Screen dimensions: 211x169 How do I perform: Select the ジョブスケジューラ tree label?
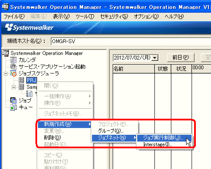[39, 74]
